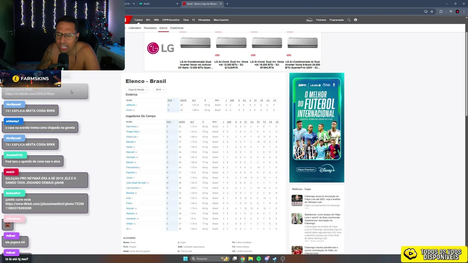
Task: Open Oscar player link
Action: pos(129,178)
